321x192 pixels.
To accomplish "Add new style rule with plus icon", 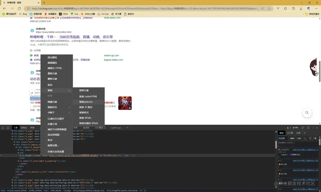I will (x=305, y=138).
